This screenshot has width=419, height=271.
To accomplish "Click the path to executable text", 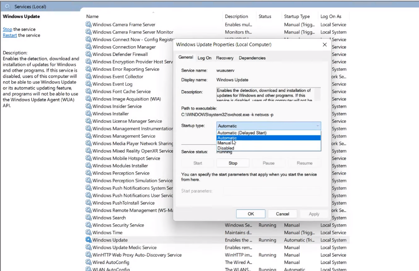I will [227, 115].
